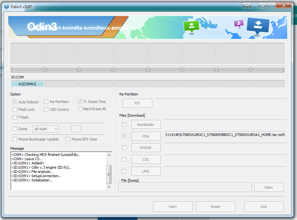This screenshot has height=220, width=297.
Task: Click the Start button
Action: [173, 207]
